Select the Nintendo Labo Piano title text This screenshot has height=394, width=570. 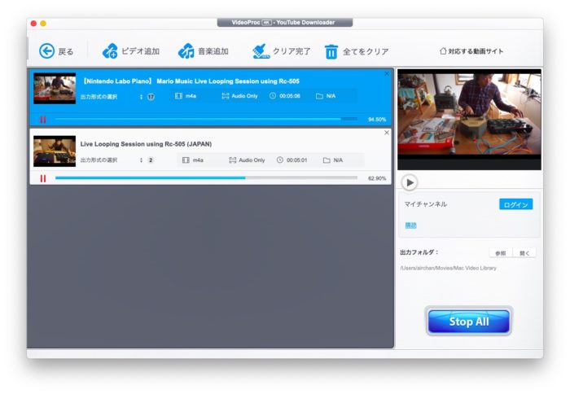[x=191, y=81]
